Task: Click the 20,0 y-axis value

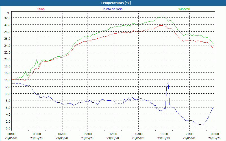Action: [7, 59]
